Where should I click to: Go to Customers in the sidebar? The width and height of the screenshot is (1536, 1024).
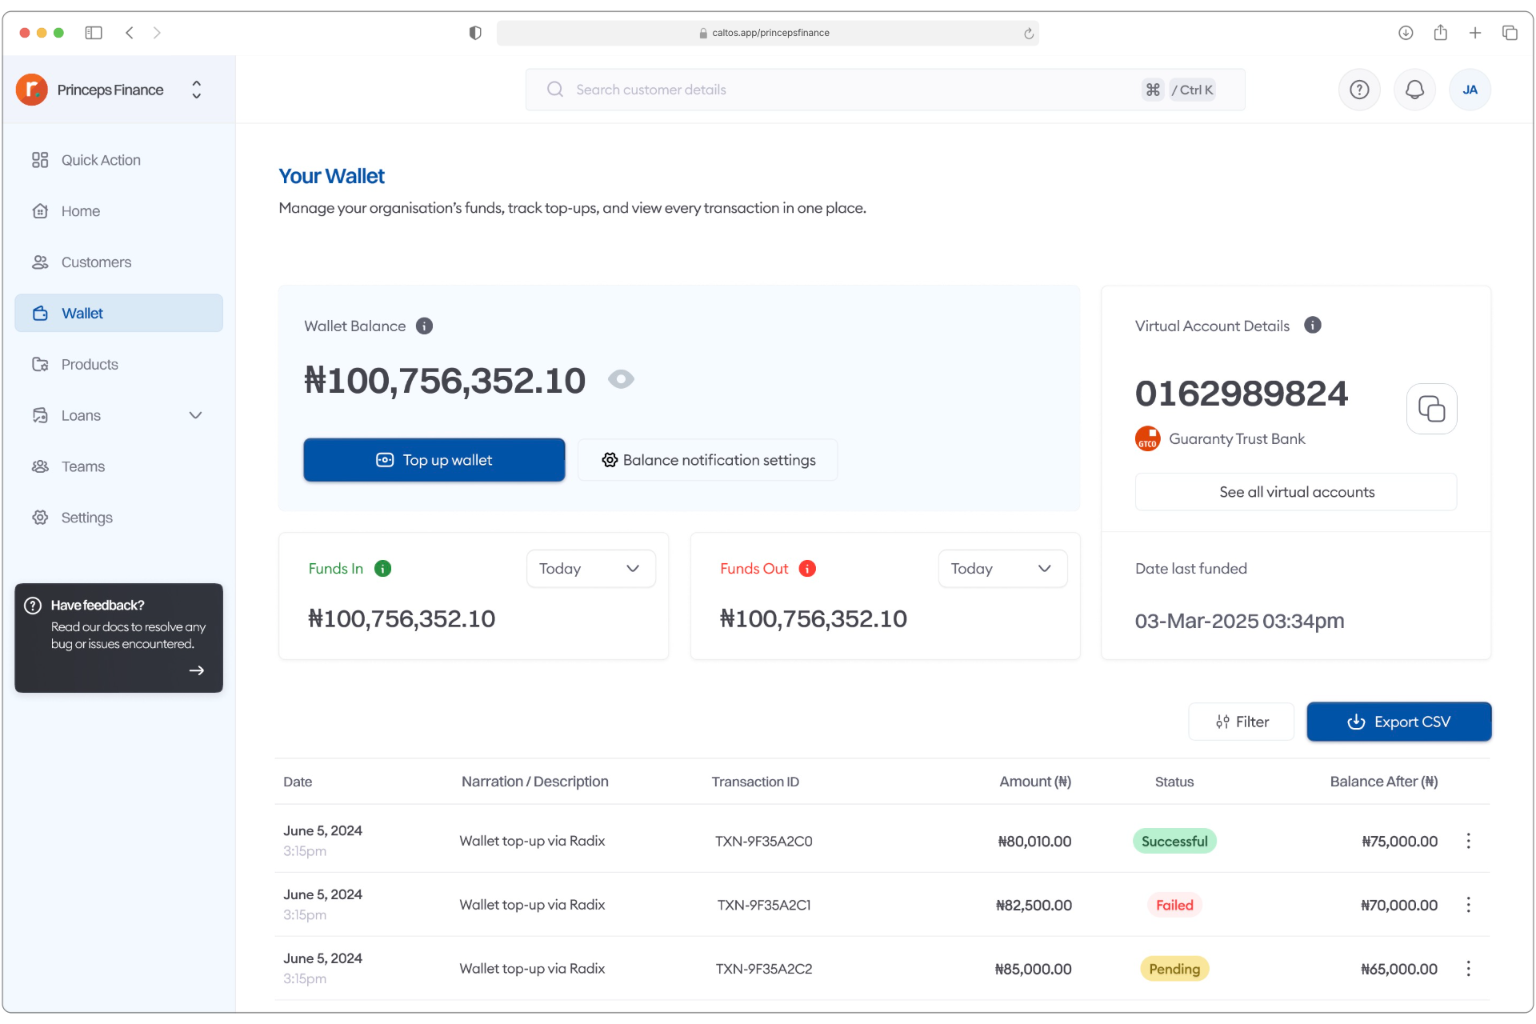click(96, 262)
